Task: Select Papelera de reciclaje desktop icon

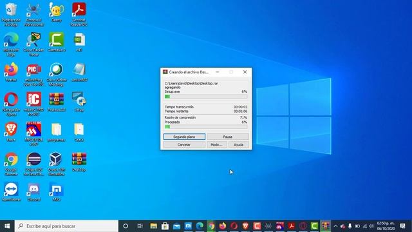Action: pyautogui.click(x=11, y=14)
